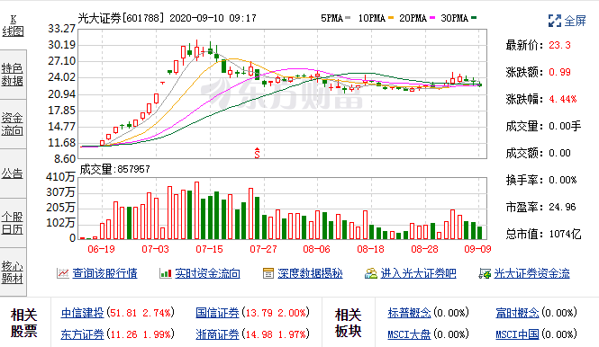Click the 涨跌幅 value 4.44%
The height and width of the screenshot is (347, 599).
[x=563, y=99]
